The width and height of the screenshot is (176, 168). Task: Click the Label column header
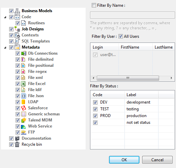click(141, 95)
